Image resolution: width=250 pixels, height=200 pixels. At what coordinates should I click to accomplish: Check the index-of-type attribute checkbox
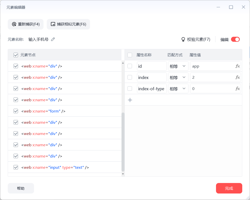tap(130, 88)
